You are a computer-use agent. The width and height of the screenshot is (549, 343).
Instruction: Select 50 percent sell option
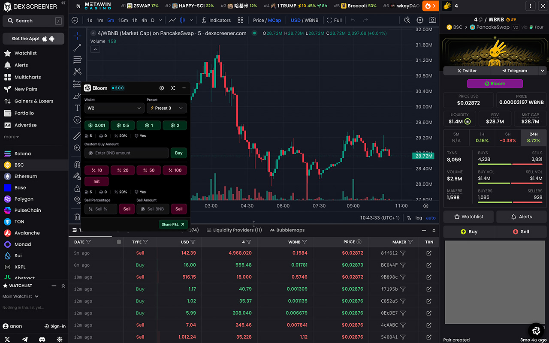pos(149,170)
